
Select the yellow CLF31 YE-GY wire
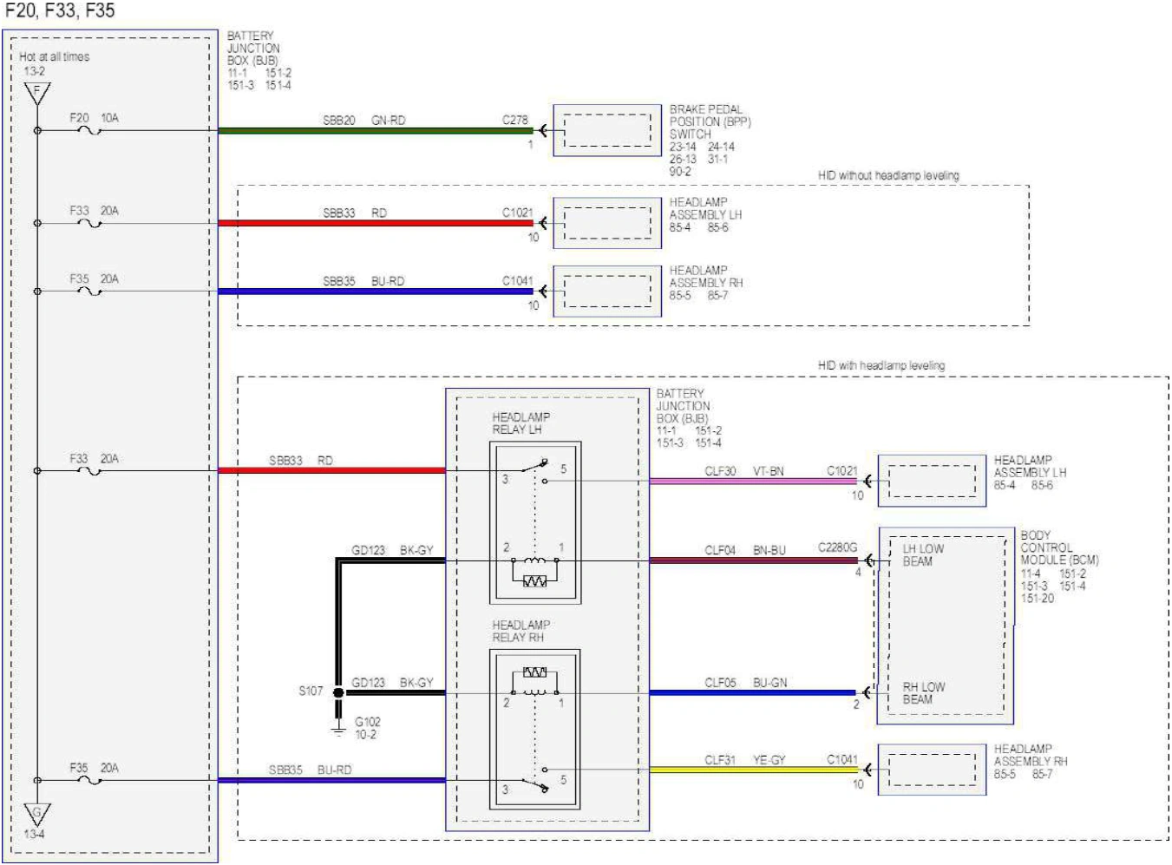pyautogui.click(x=753, y=770)
